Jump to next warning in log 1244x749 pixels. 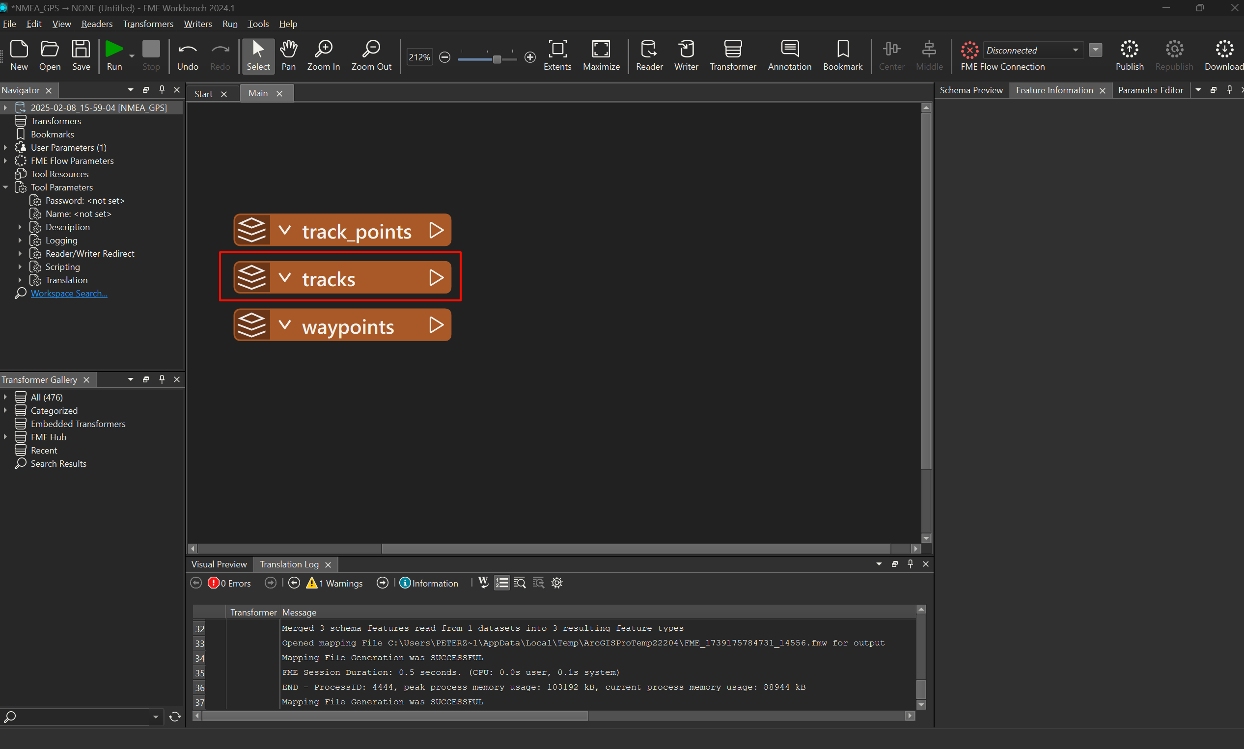tap(383, 583)
